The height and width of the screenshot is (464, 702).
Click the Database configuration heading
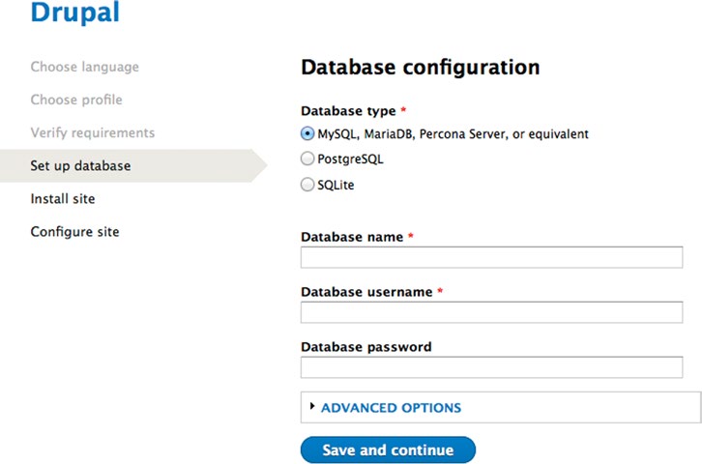coord(421,67)
